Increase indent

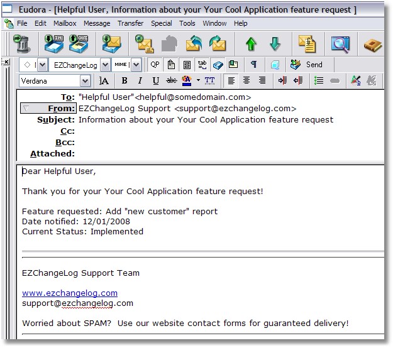point(282,80)
